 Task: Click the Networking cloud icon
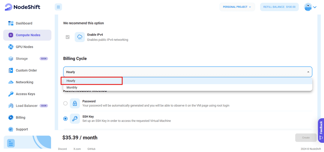(11, 82)
